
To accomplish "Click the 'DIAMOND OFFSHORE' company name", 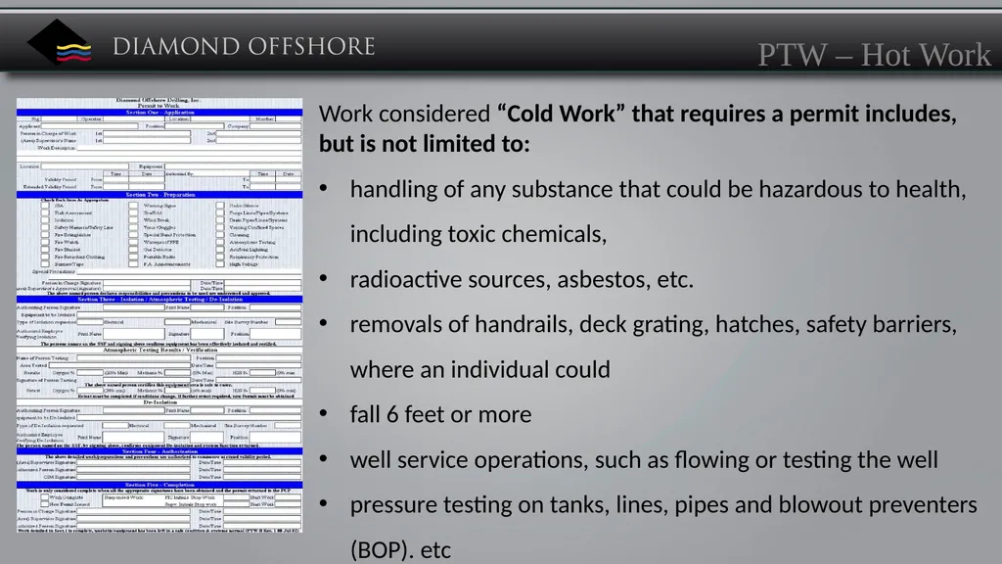I will [x=244, y=47].
